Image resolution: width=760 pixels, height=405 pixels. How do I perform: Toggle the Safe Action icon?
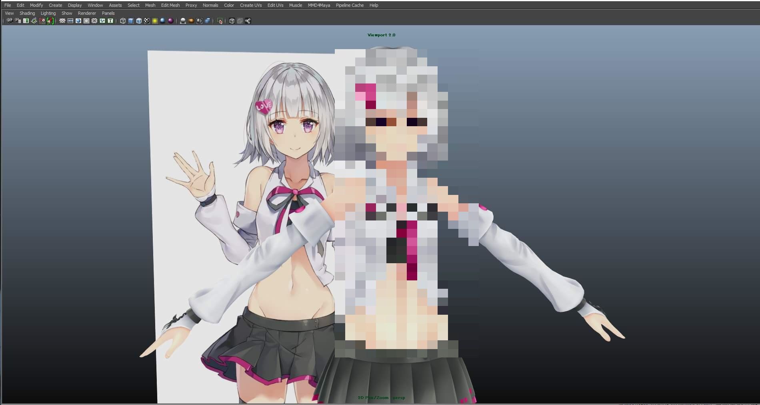(x=102, y=21)
